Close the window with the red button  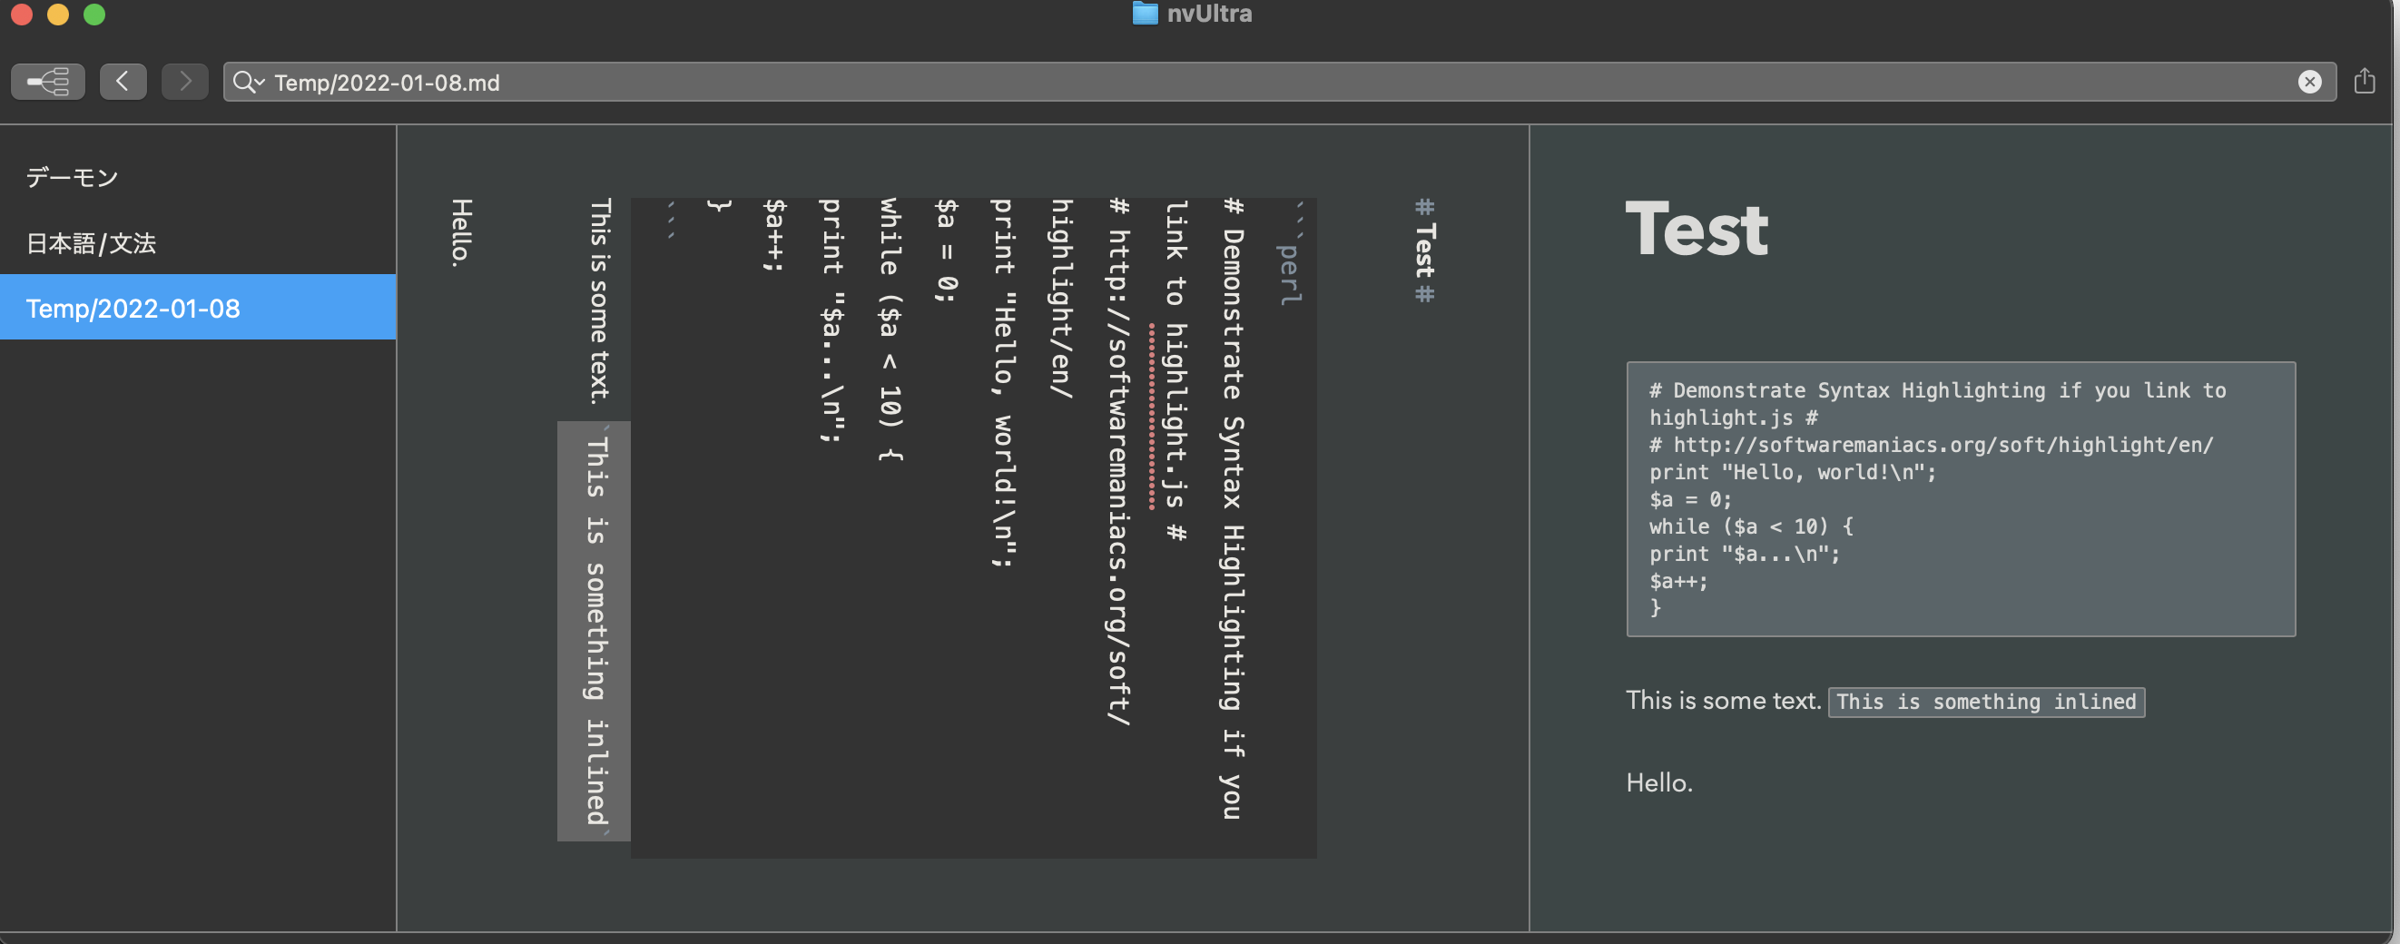[22, 14]
